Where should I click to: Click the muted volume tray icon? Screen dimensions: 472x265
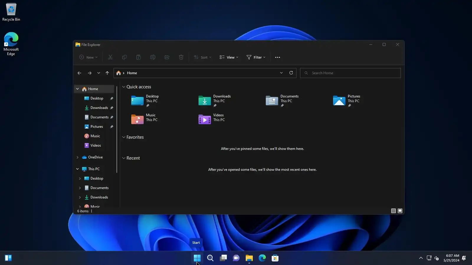(437, 258)
